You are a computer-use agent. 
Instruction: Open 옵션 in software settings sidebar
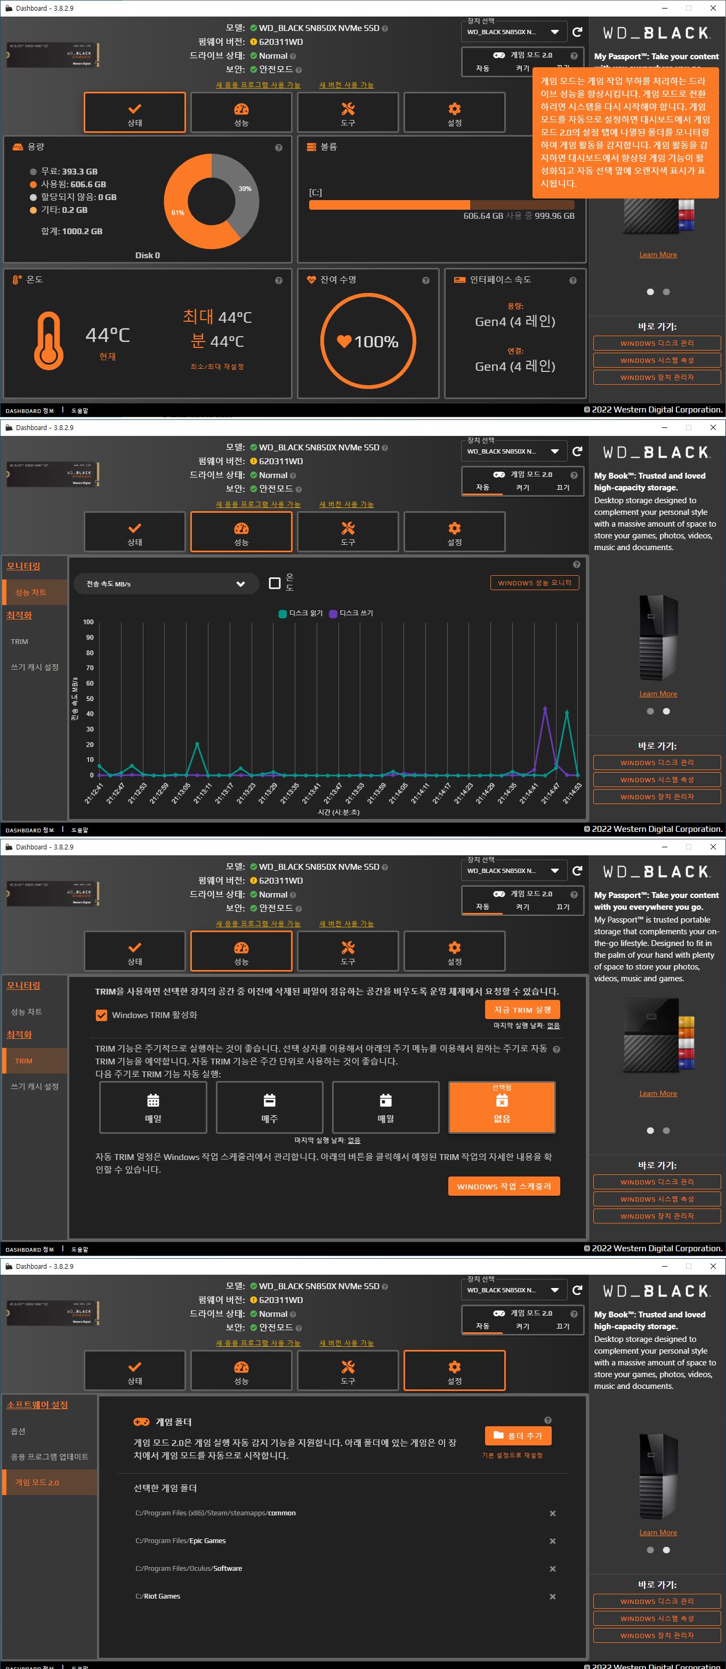[x=49, y=1430]
